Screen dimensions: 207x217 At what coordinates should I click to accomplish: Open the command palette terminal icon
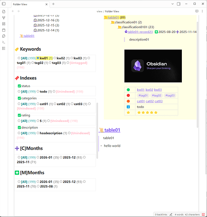point(4,42)
